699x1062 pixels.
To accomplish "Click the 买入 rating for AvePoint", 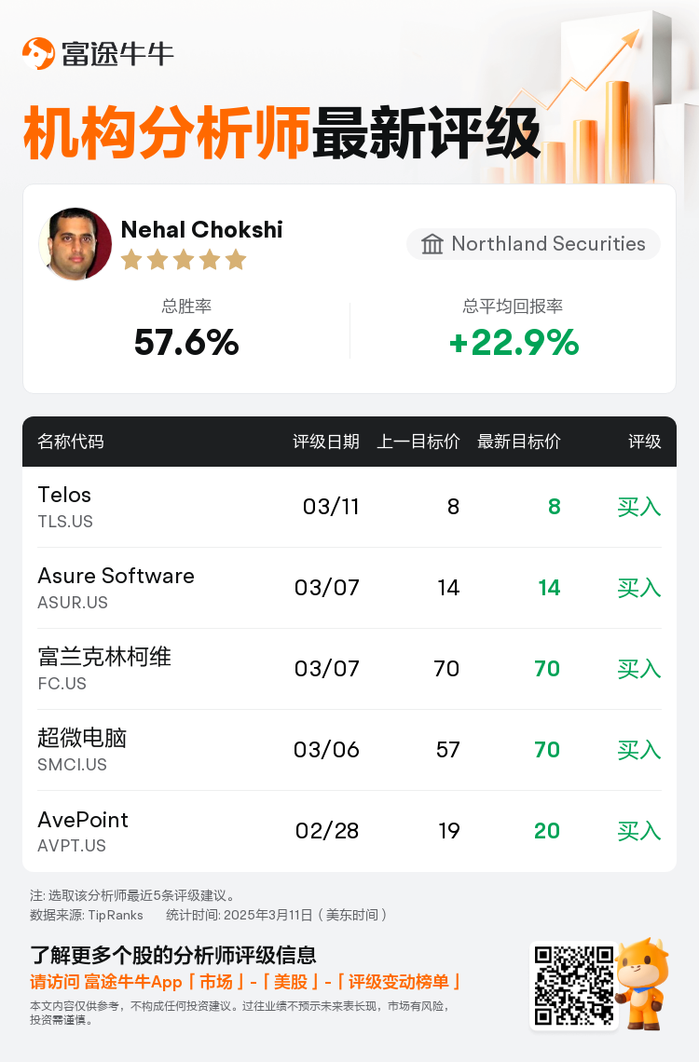I will (638, 831).
